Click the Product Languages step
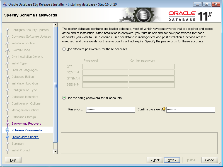This screenshot has width=223, height=167. pyautogui.click(x=25, y=70)
